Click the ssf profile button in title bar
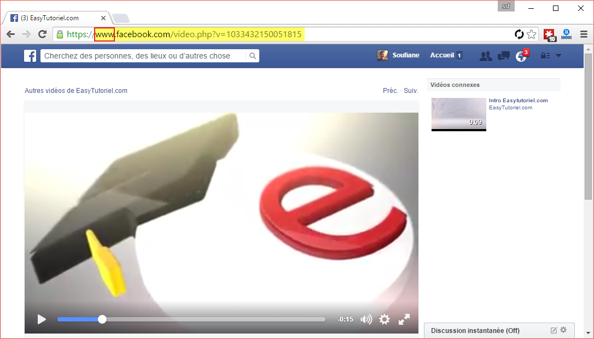This screenshot has width=594, height=339. point(506,7)
